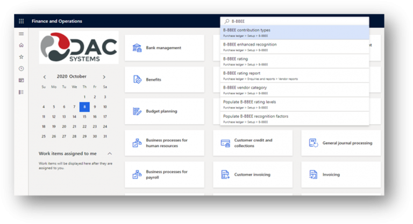Click the search box containing B-BBEE
Viewport: 413px width, 224px height.
[296, 21]
